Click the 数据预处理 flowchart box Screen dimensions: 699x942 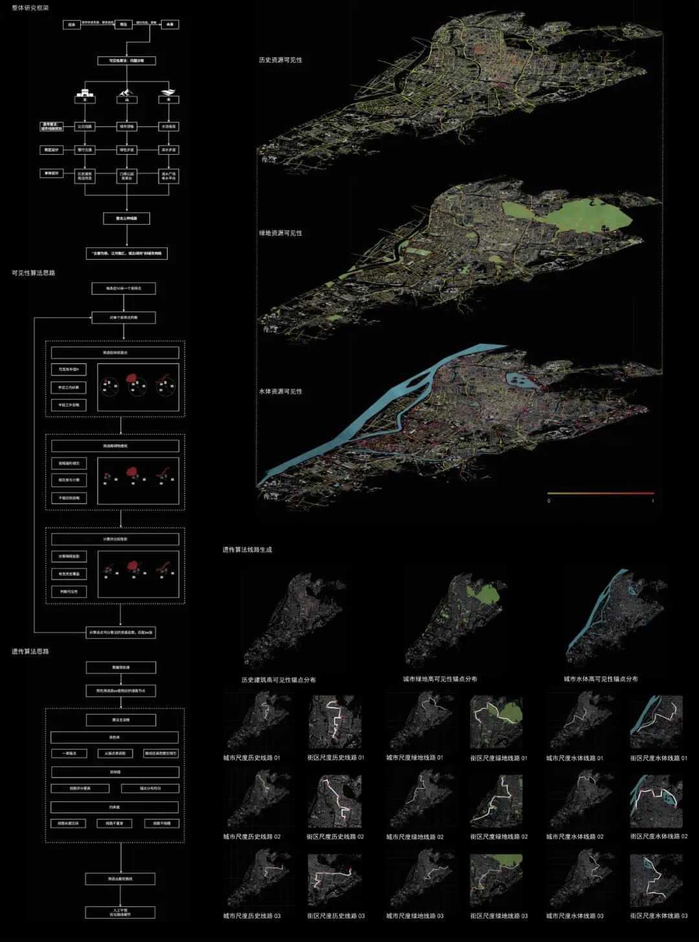pyautogui.click(x=121, y=667)
